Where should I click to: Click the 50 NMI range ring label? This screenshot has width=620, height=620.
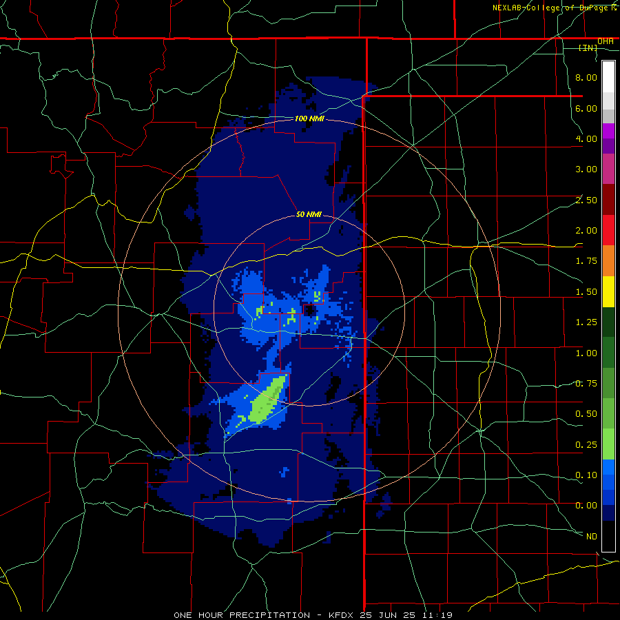coord(309,214)
